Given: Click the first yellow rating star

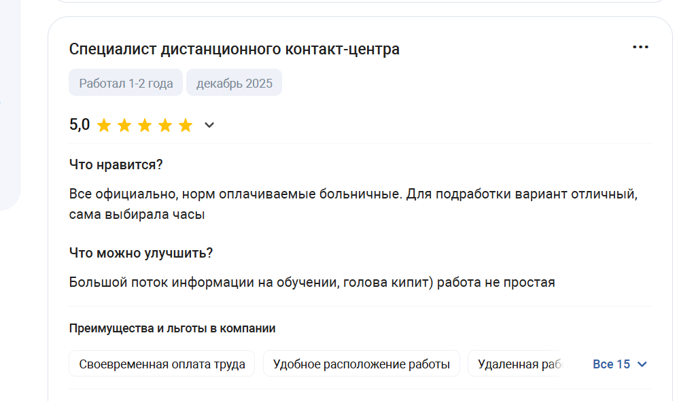Looking at the screenshot, I should coord(104,125).
